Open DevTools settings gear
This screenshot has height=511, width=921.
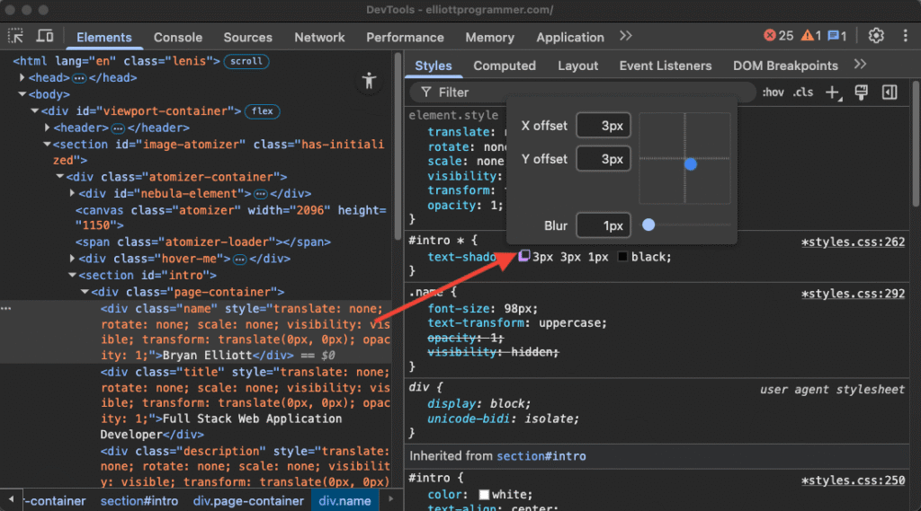[876, 36]
